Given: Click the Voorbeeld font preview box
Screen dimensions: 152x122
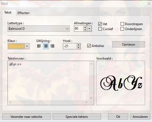Looking at the screenshot, I should pos(120,83).
